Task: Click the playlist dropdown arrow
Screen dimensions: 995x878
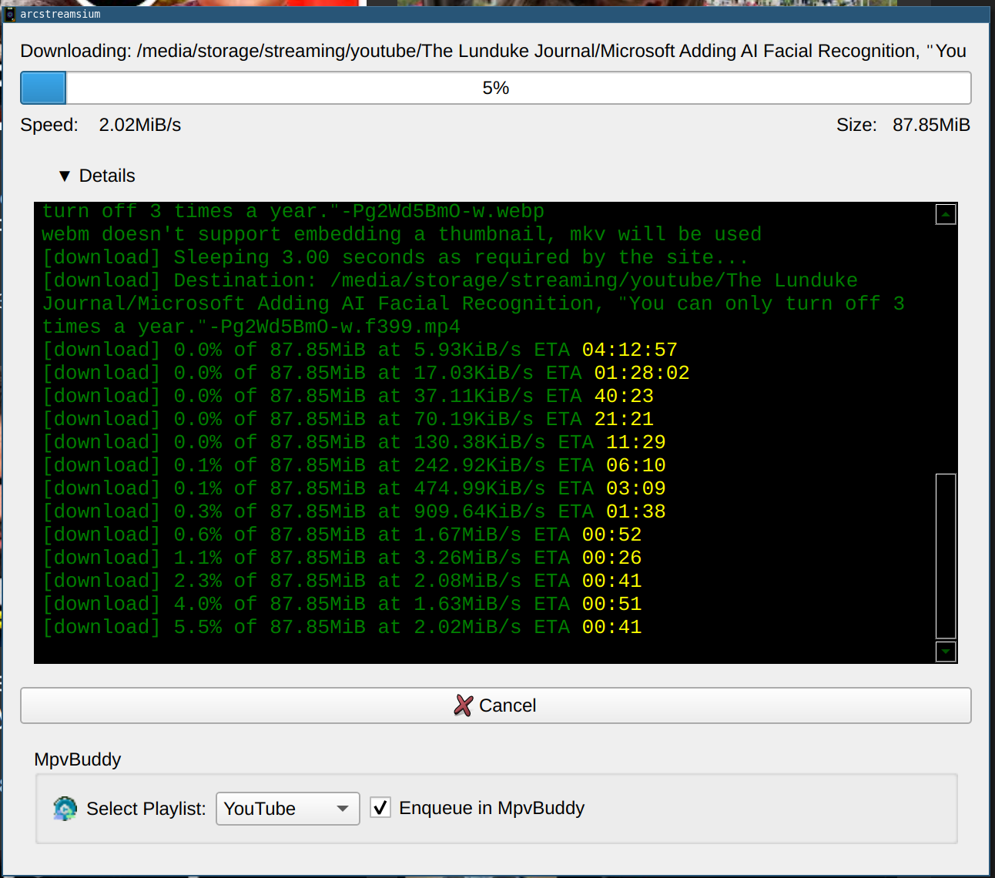Action: pos(343,809)
